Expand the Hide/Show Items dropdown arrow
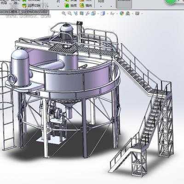 point(117,14)
